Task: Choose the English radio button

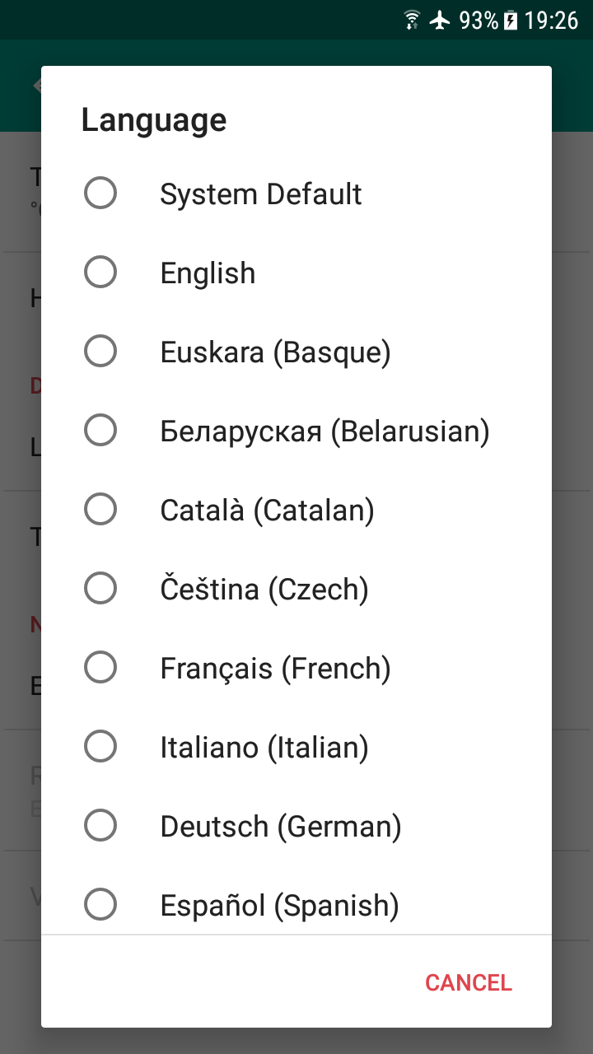Action: pos(100,273)
